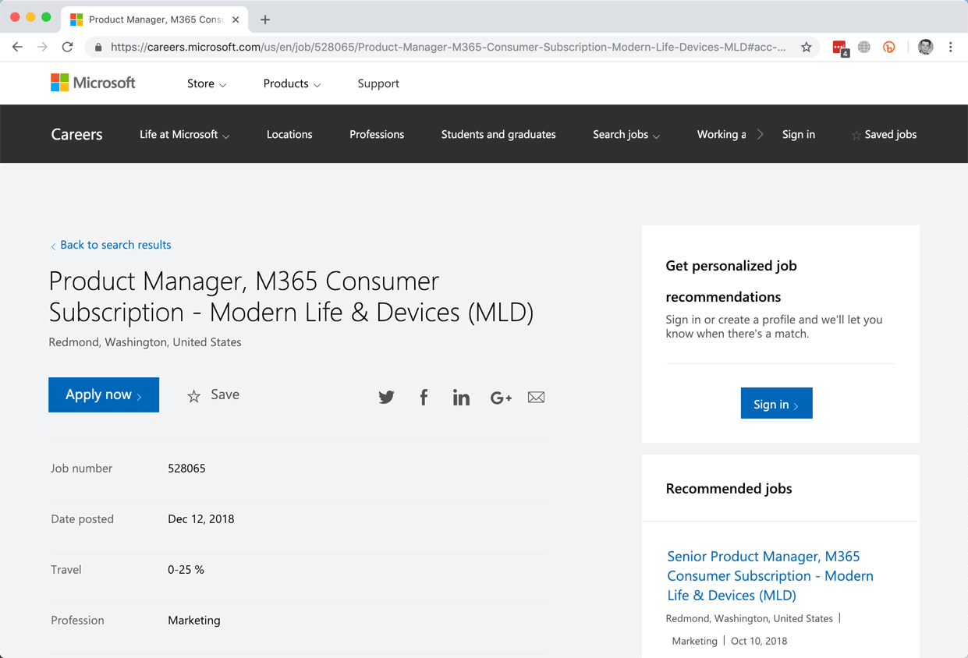Share the job on LinkedIn
Viewport: 968px width, 658px height.
click(461, 397)
